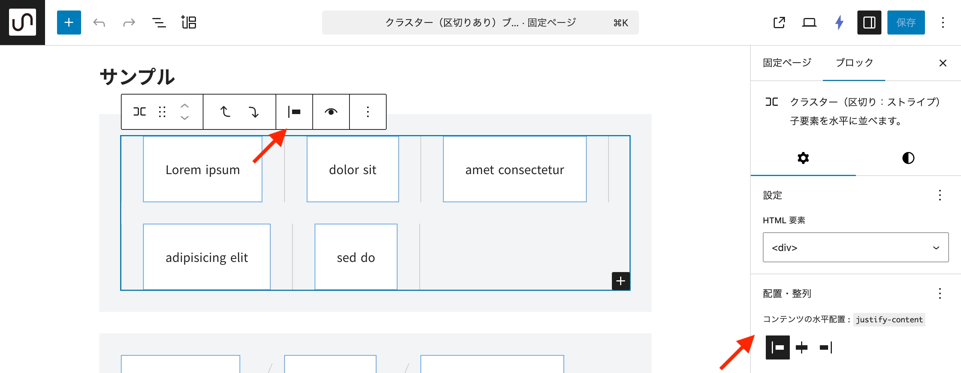Open justify alignment dropdown in block toolbar
This screenshot has height=373, width=961.
[294, 112]
